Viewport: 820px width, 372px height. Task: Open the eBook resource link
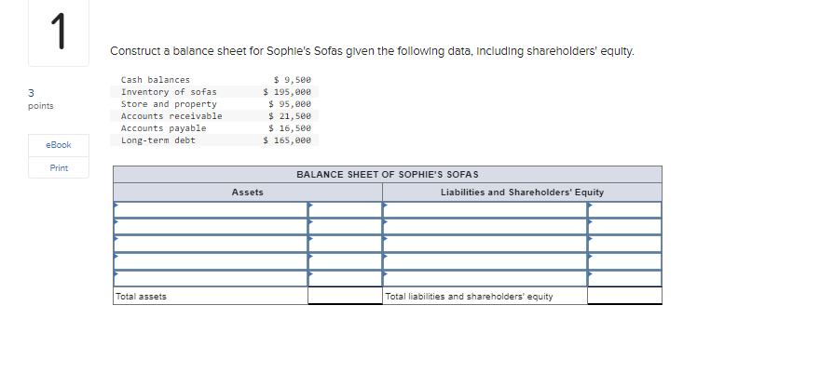point(59,145)
